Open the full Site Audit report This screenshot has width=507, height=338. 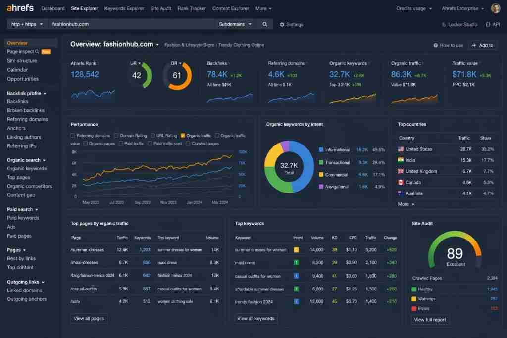[x=430, y=320]
